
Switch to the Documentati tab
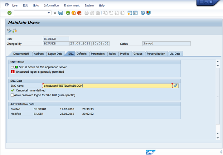(x=21, y=54)
